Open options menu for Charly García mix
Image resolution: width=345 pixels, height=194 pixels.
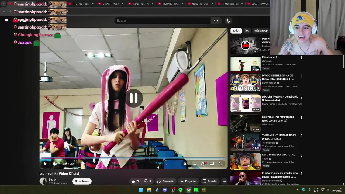pos(301,97)
